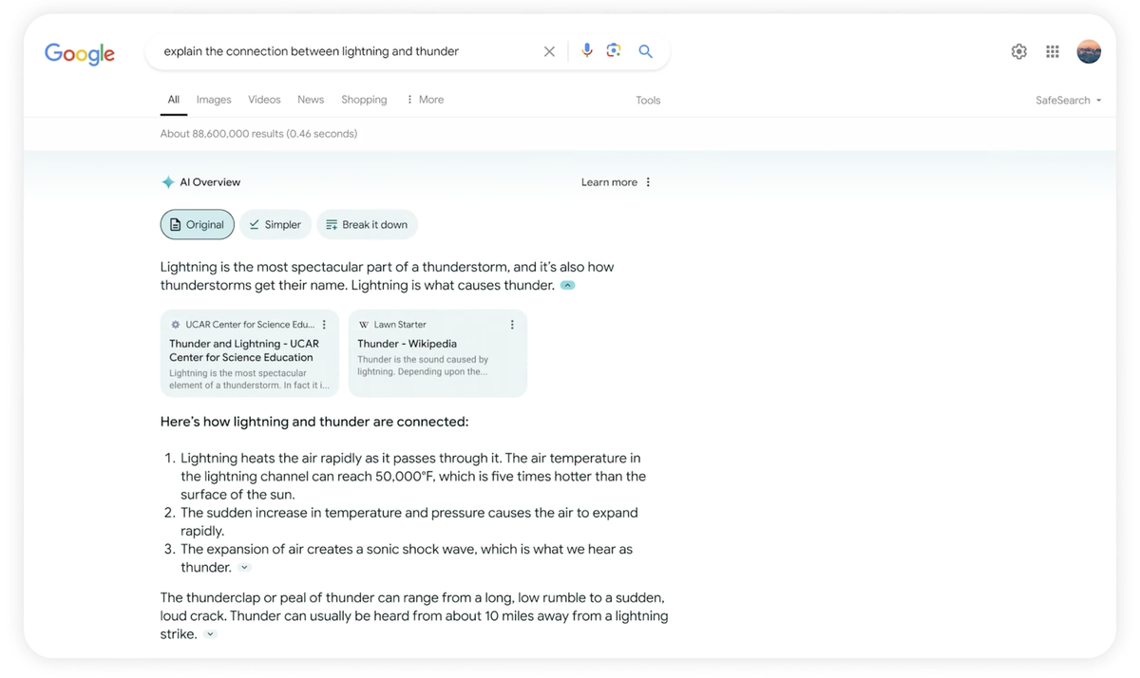Select the Simpler response chip

(275, 224)
